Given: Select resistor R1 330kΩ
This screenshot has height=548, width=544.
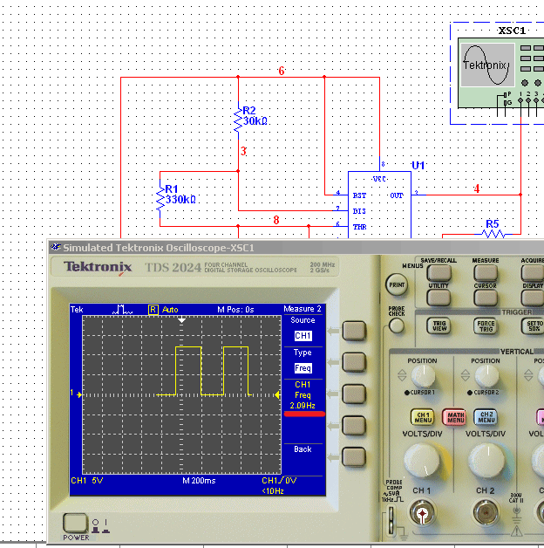Looking at the screenshot, I should (x=160, y=198).
